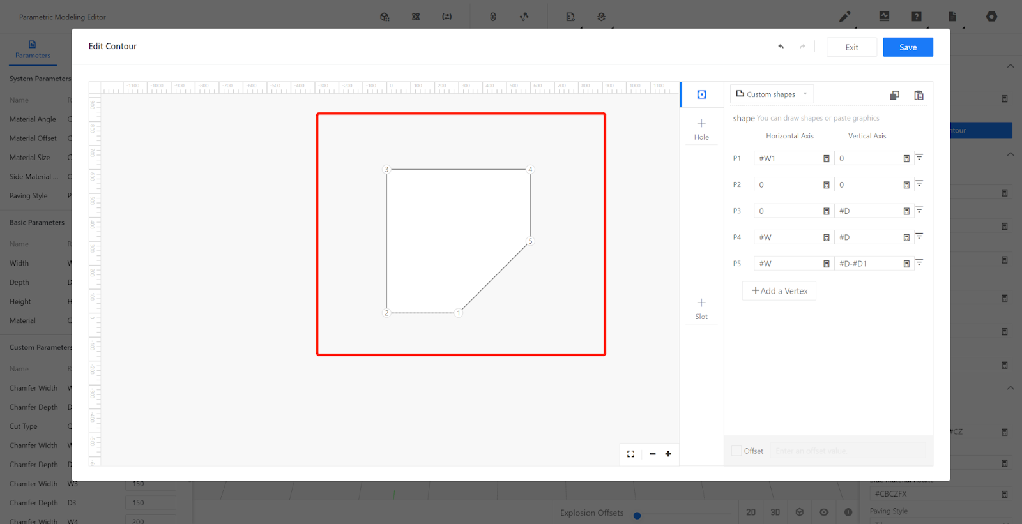
Task: Open the Custom shapes dropdown
Action: click(772, 94)
